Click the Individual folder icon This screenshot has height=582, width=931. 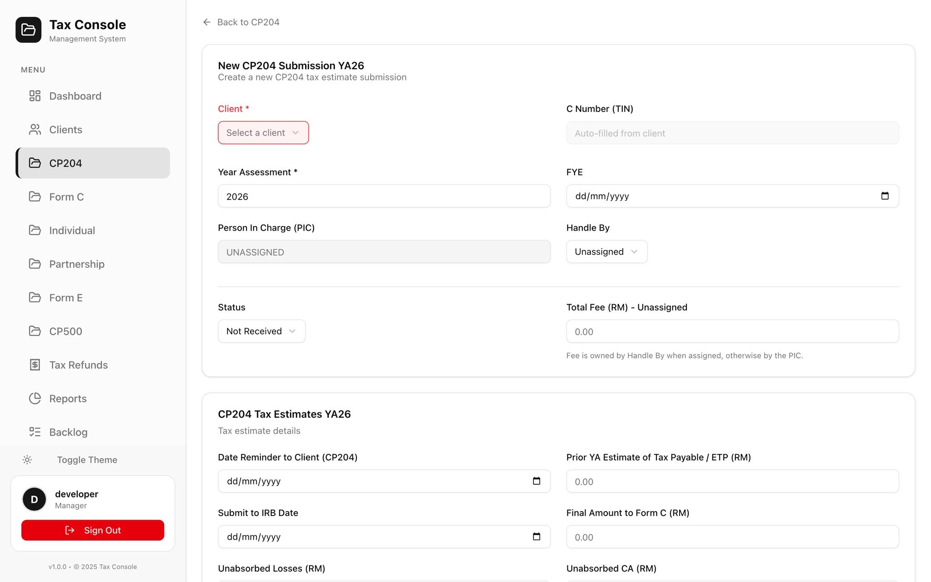coord(35,230)
